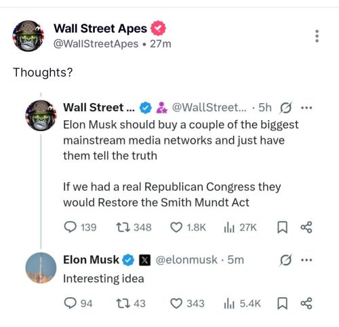Image resolution: width=339 pixels, height=327 pixels.
Task: Open the more options menu on quoted tweet
Action: (306, 108)
